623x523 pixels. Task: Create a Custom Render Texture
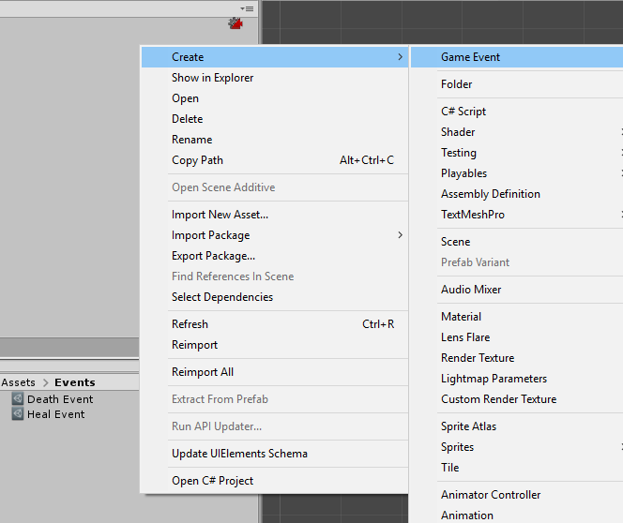(517, 399)
